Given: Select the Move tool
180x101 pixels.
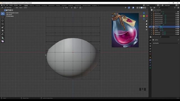Looking at the screenshot, I should tap(3, 20).
